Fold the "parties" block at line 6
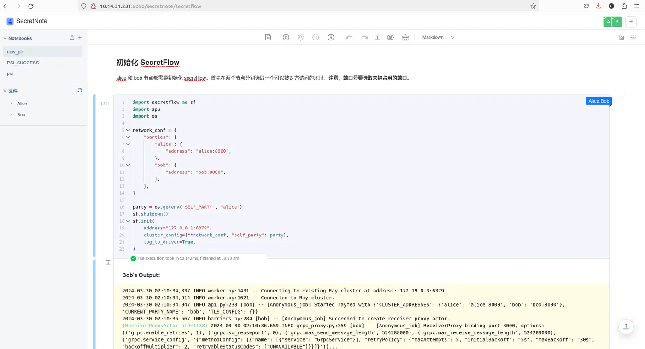 coord(128,137)
